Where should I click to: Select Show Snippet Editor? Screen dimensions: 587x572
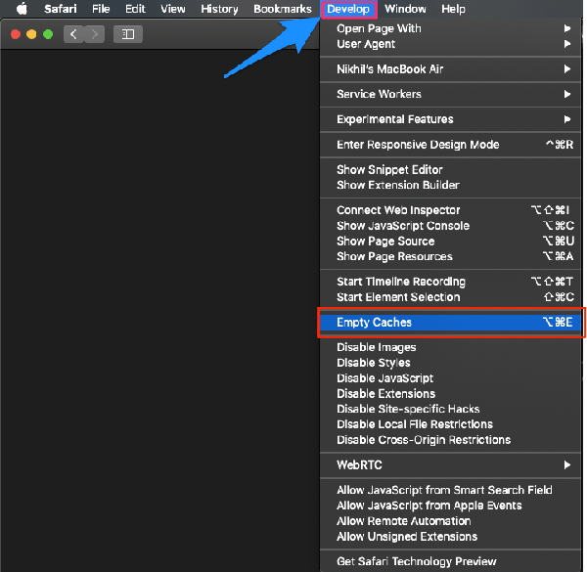(451, 170)
